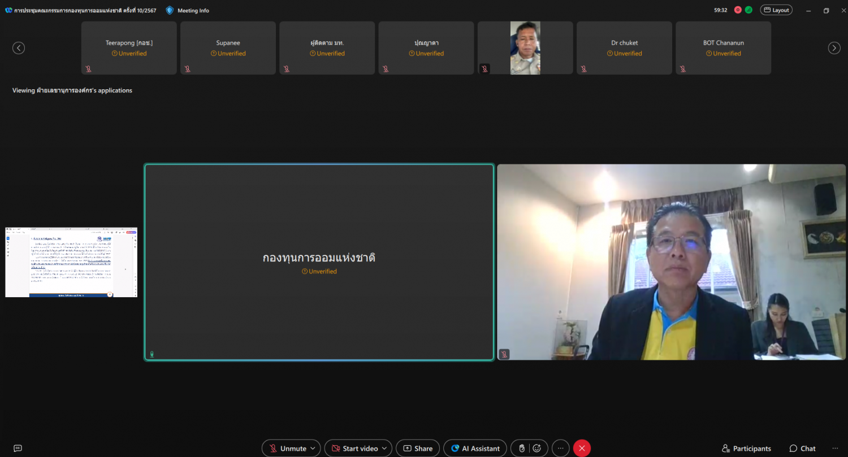Open the Participants panel
Image resolution: width=848 pixels, height=457 pixels.
coord(746,449)
